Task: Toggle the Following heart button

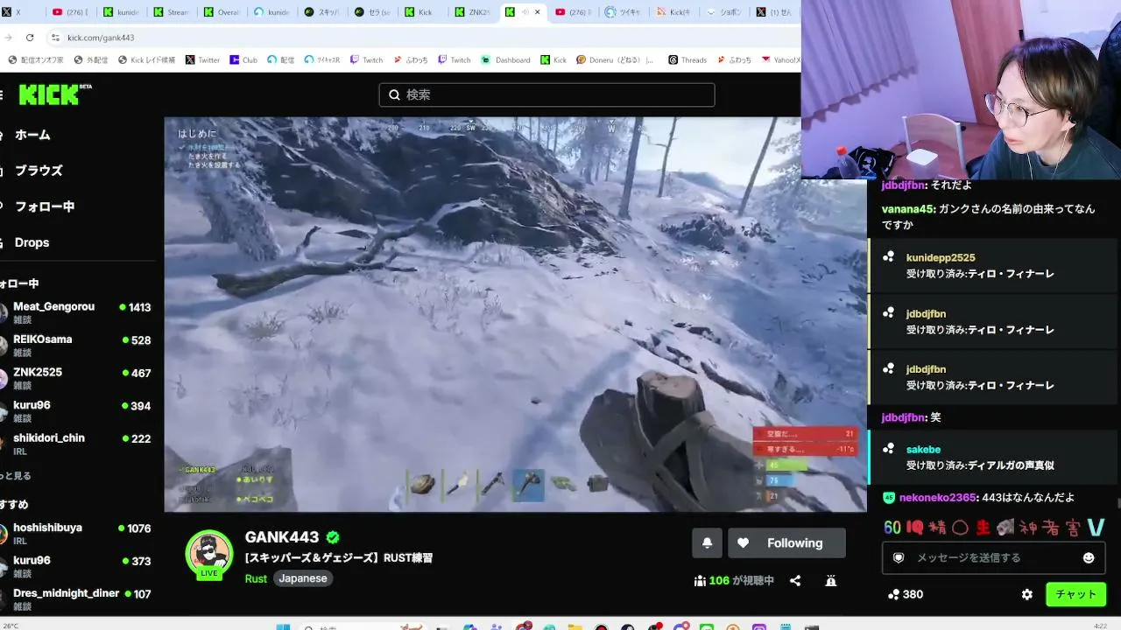Action: (786, 542)
